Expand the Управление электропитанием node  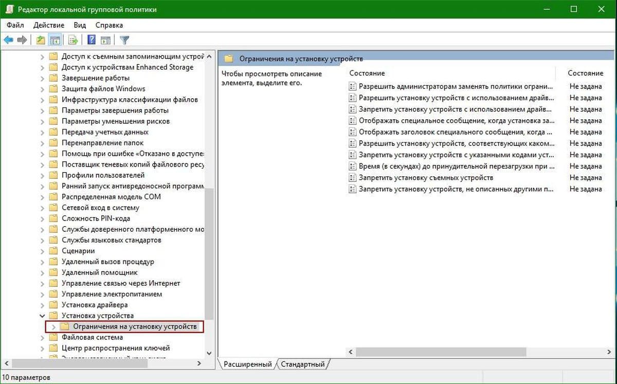point(43,294)
